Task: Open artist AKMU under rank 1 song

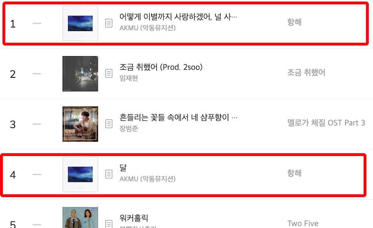Action: coord(148,28)
